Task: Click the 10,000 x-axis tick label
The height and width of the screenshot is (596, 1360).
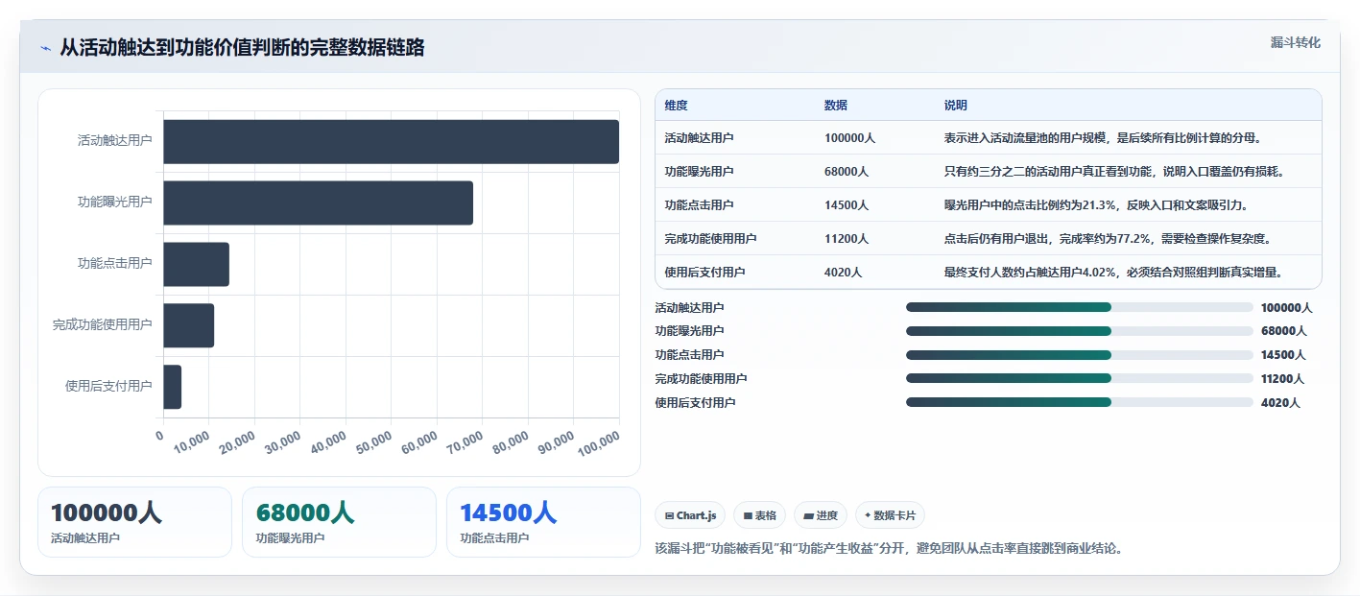Action: (x=192, y=441)
